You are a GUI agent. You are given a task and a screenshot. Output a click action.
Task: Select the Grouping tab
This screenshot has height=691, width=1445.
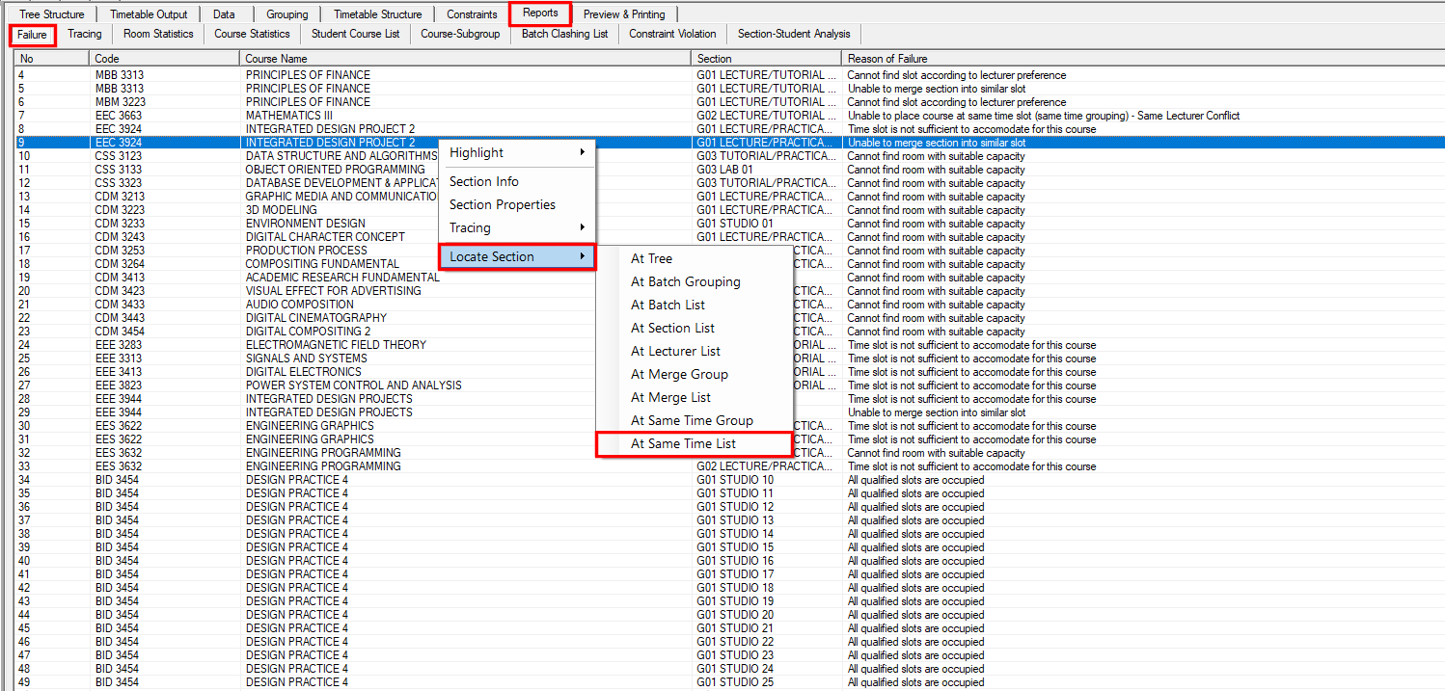287,14
